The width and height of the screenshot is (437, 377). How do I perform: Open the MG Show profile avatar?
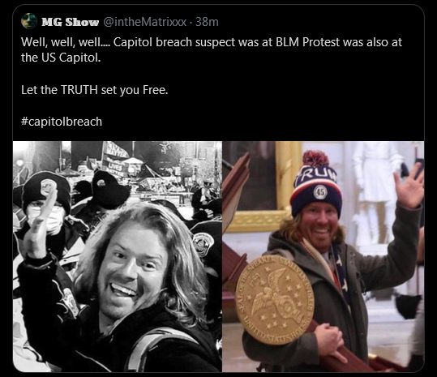pos(29,21)
